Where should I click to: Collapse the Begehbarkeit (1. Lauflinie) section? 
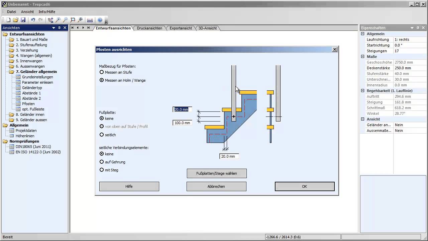click(362, 91)
